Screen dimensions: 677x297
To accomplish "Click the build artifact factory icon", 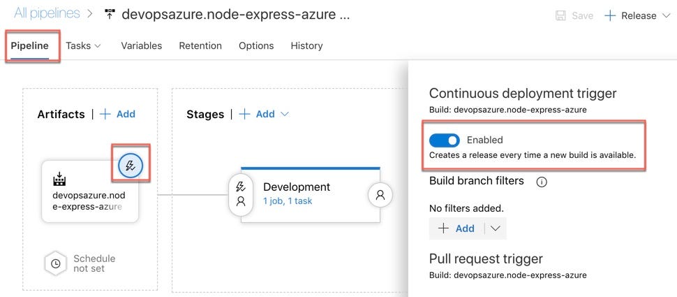I will pyautogui.click(x=59, y=179).
